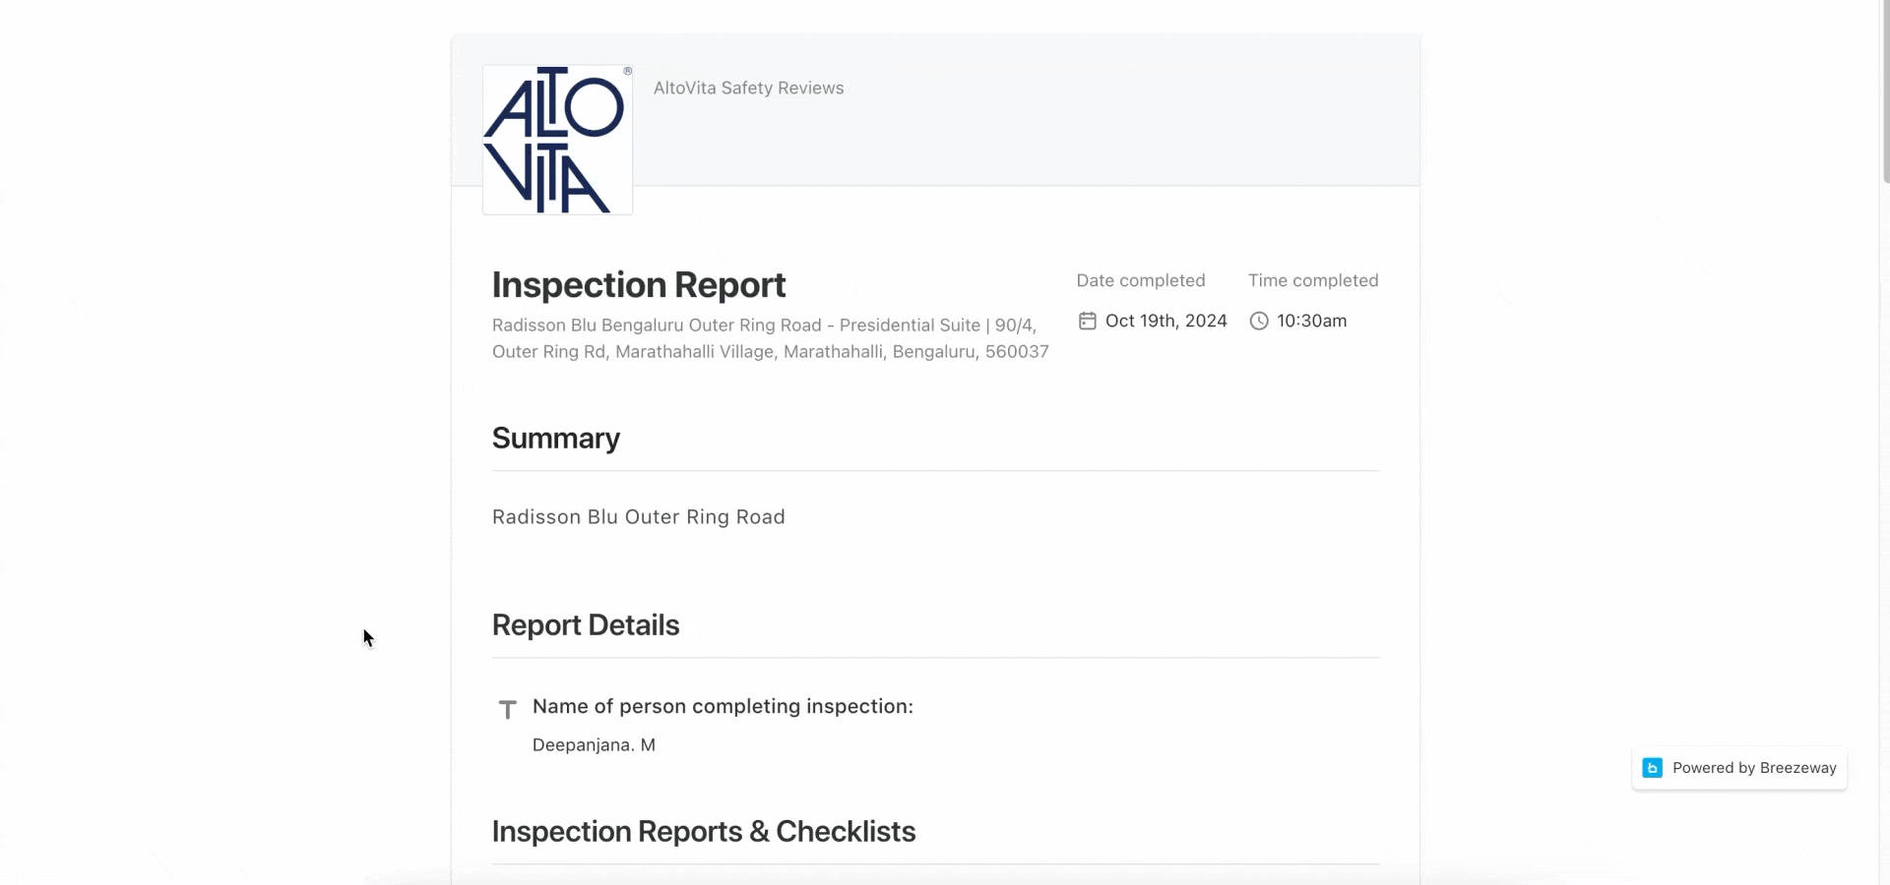Click the Radisson Blu Outer Ring Road summary

[x=638, y=517]
